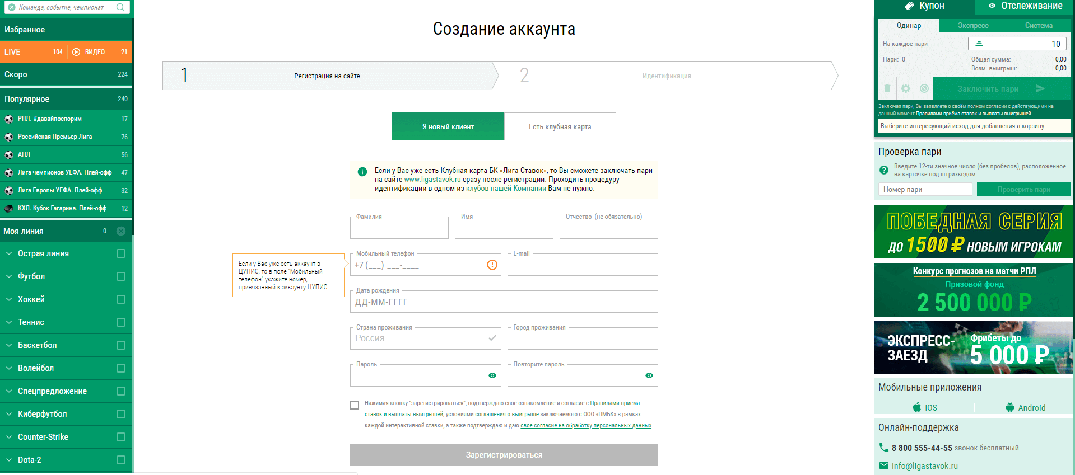Image resolution: width=1075 pixels, height=475 pixels.
Task: Open the клубов нашей Компании link
Action: (506, 189)
